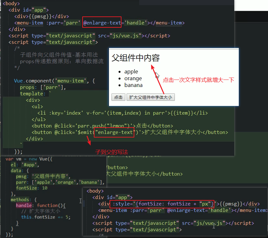
Task: Click the <div>{{pmsg}}</div> line in the top editor
Action: [x=41, y=16]
